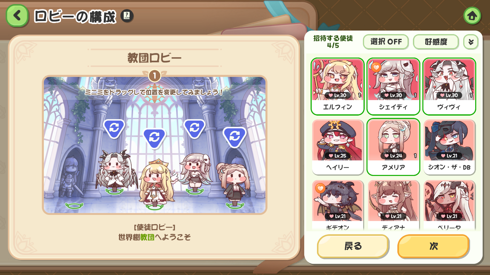
Task: Tap the swap icon above the horned chibi
Action: click(114, 128)
